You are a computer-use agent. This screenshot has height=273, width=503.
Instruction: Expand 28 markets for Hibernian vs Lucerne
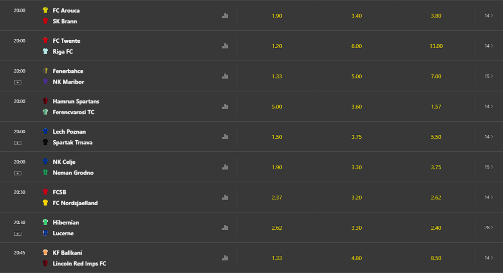(x=489, y=228)
